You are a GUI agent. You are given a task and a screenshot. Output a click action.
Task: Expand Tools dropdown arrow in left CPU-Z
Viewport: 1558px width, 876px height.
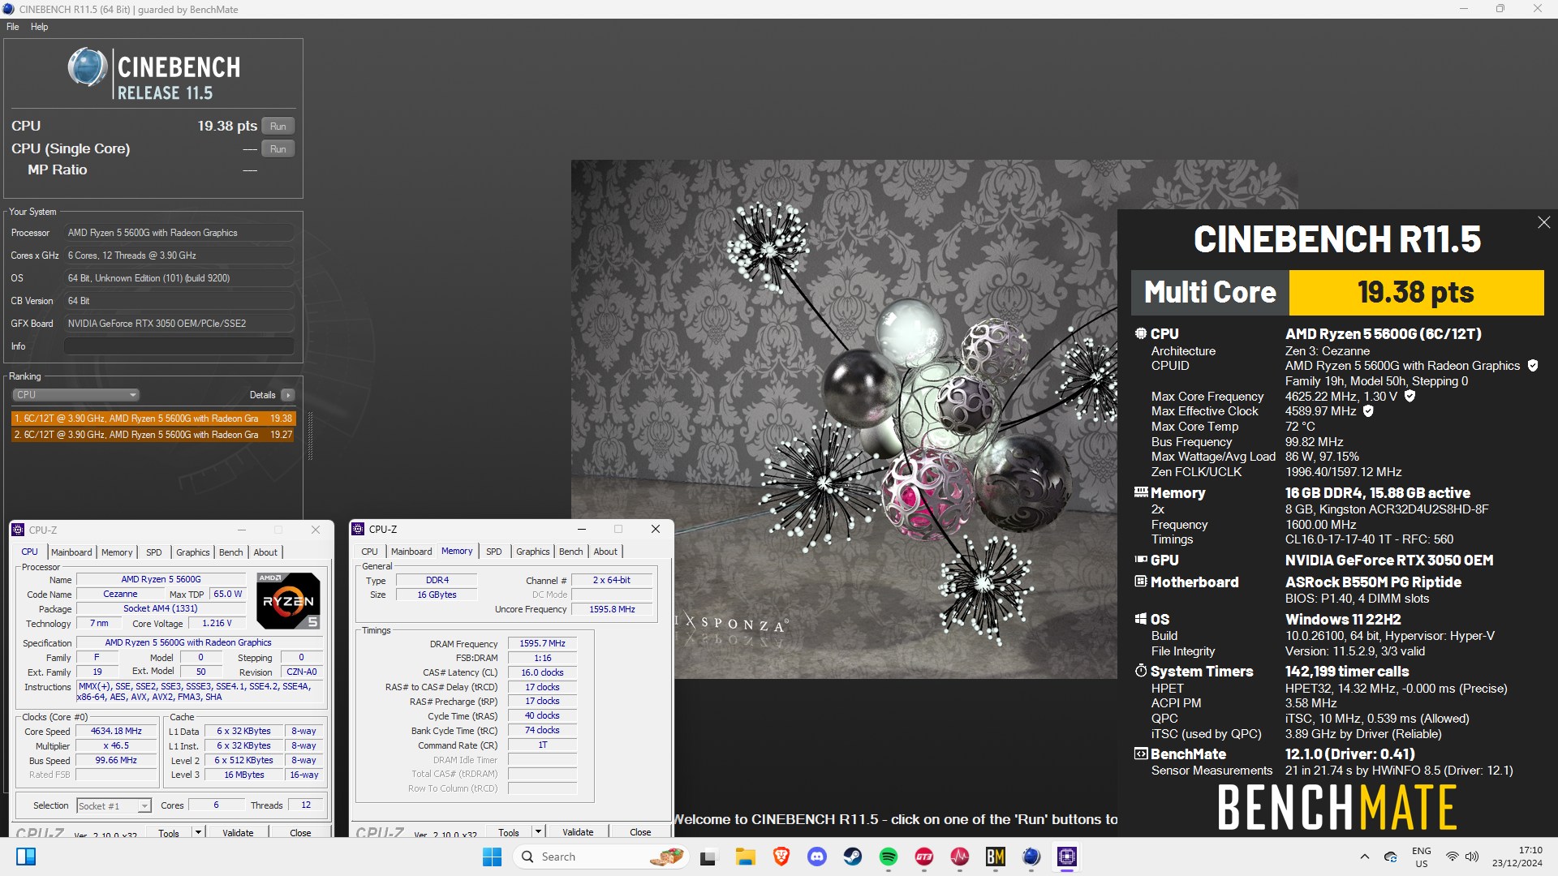pyautogui.click(x=197, y=833)
